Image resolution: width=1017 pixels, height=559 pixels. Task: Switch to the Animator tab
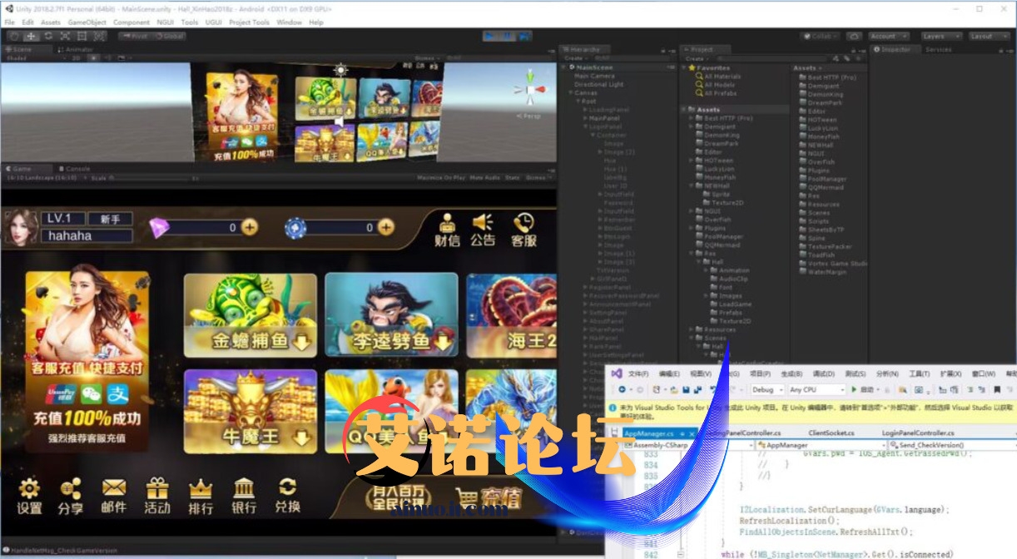[77, 49]
